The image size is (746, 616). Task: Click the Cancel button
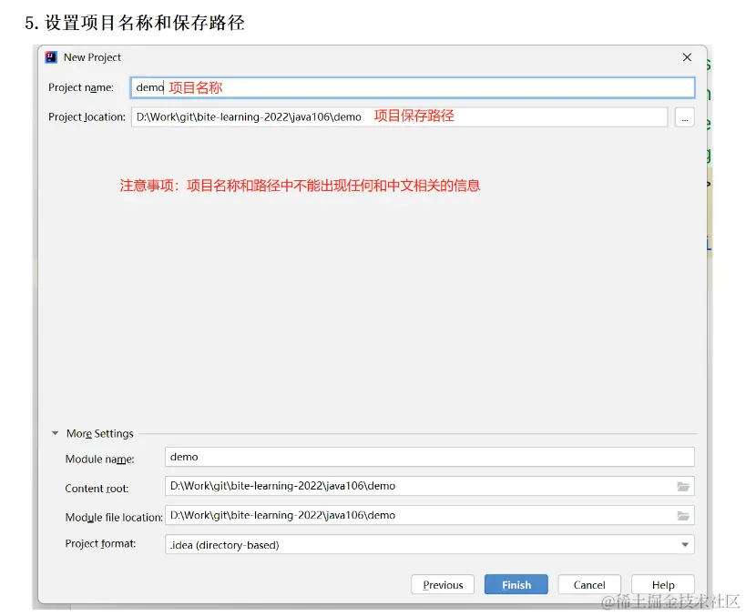pos(589,585)
